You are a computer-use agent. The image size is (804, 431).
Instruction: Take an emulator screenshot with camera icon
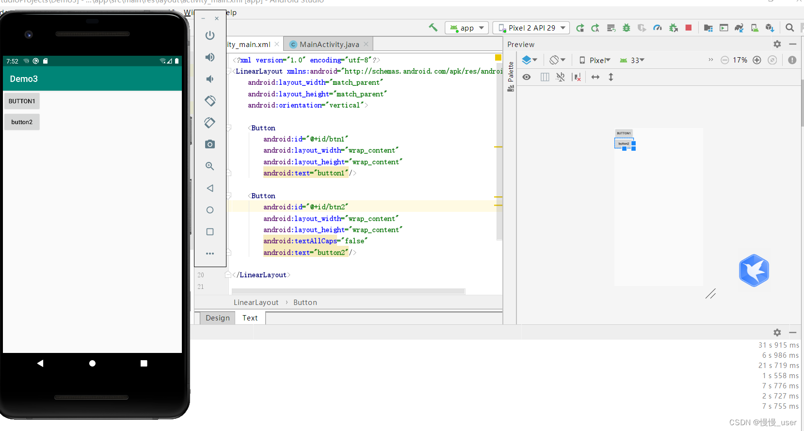coord(210,144)
